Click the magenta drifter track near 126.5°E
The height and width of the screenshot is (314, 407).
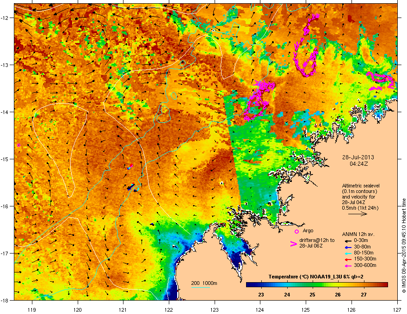(381, 81)
